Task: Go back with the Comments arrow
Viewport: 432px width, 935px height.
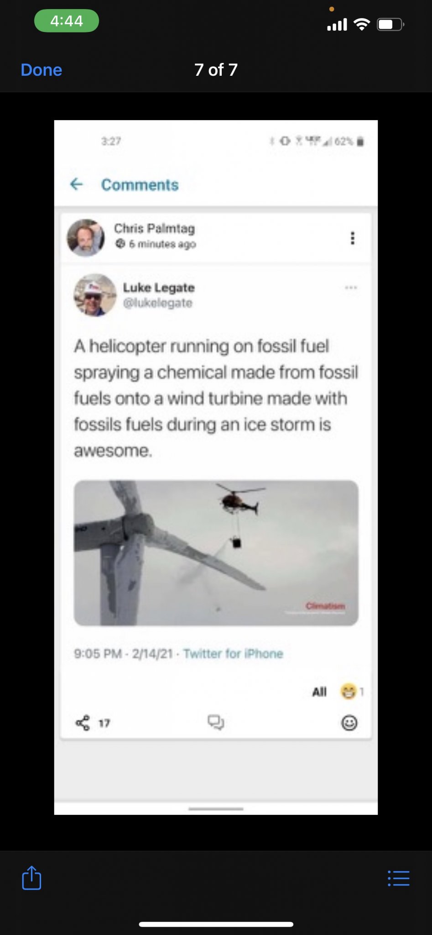Action: pyautogui.click(x=76, y=184)
